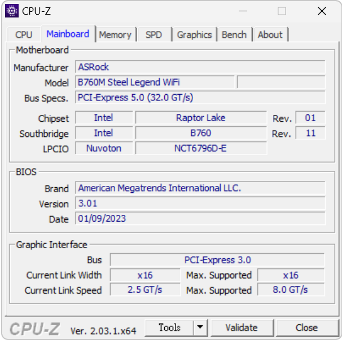Click the Manufacturer field showing ASRock
This screenshot has width=342, height=340.
(x=200, y=67)
